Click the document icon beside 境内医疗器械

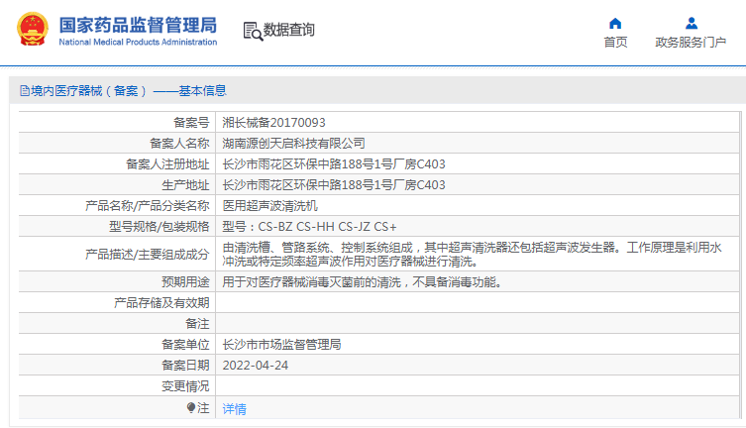coord(24,91)
